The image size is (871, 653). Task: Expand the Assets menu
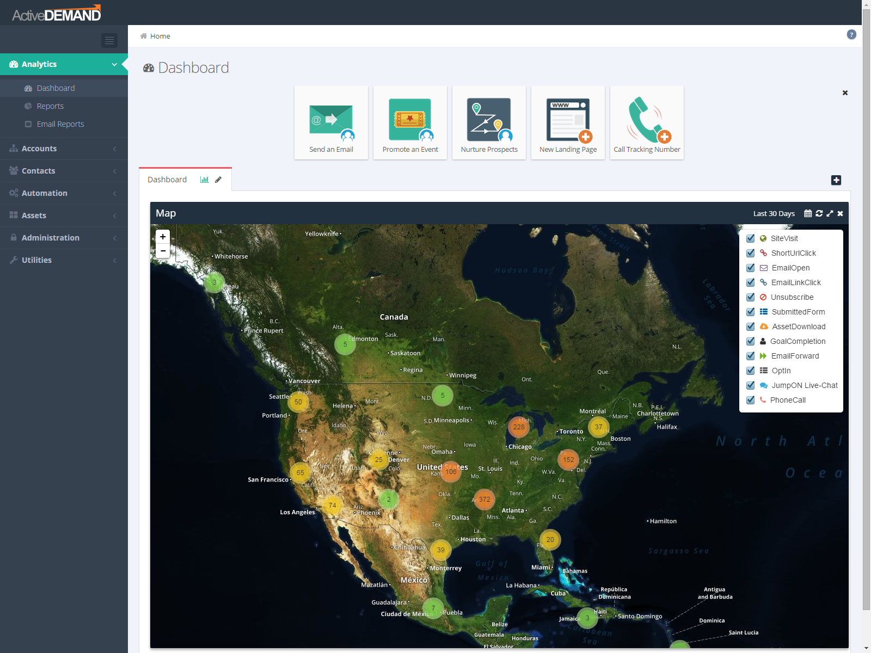[64, 215]
